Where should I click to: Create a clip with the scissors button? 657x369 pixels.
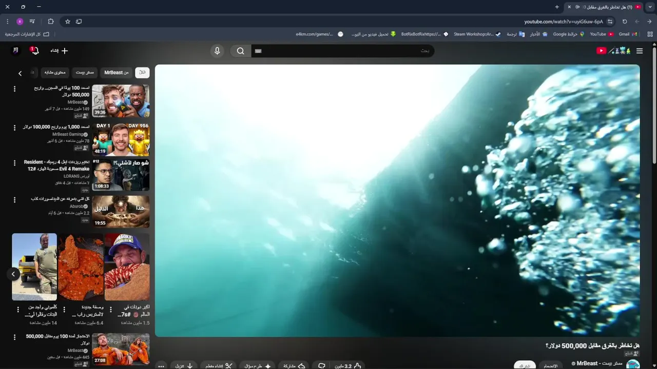[x=219, y=366]
